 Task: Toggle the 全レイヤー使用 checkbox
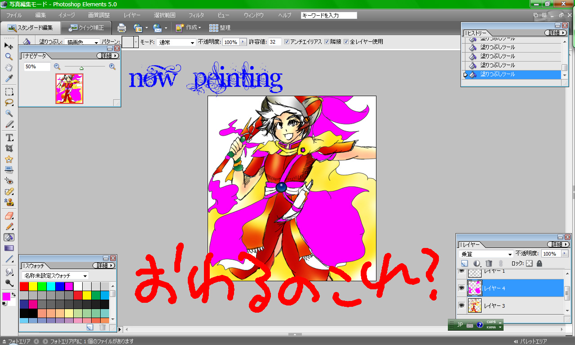pyautogui.click(x=346, y=42)
